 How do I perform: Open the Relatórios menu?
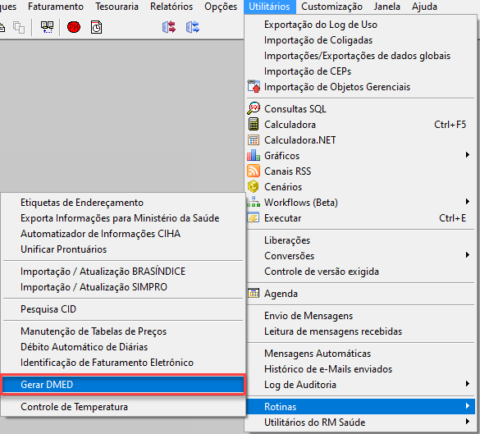171,7
